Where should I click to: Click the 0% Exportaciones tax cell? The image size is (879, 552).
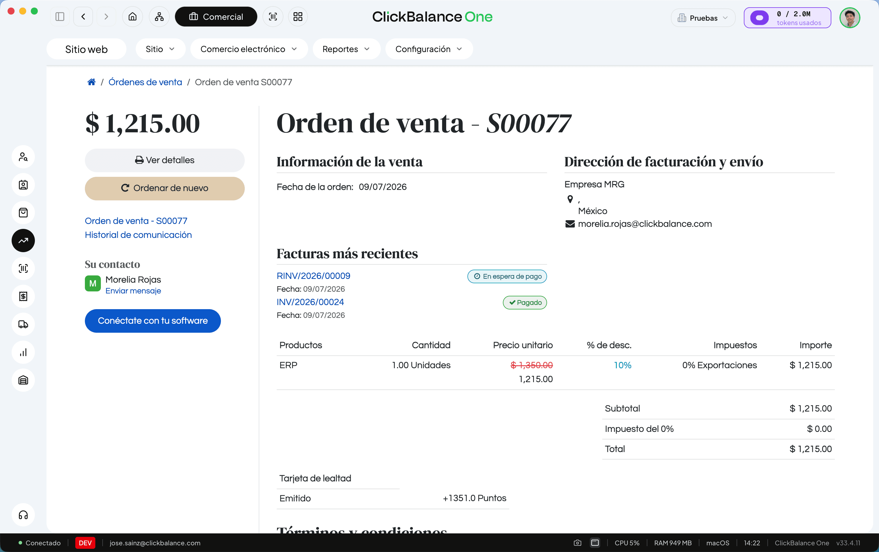[x=719, y=365]
